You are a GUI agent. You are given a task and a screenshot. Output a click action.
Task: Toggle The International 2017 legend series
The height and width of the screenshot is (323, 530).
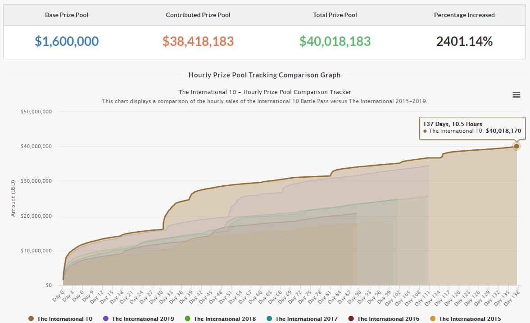302,319
